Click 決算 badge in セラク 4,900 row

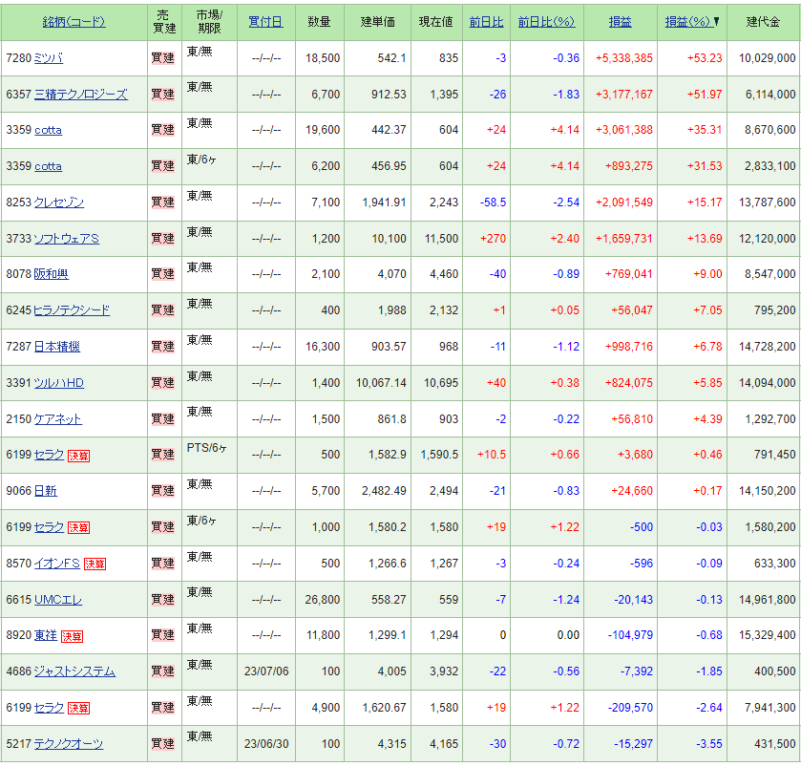[x=78, y=709]
